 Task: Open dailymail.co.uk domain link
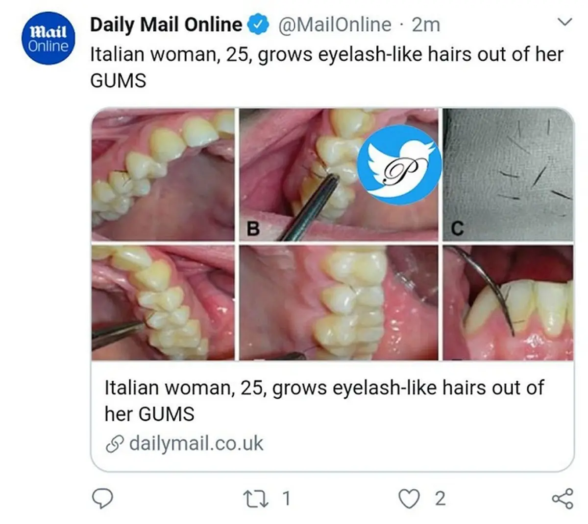196,444
